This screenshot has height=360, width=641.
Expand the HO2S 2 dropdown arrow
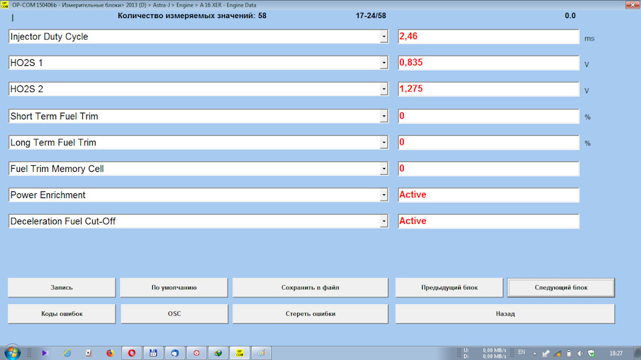[383, 89]
